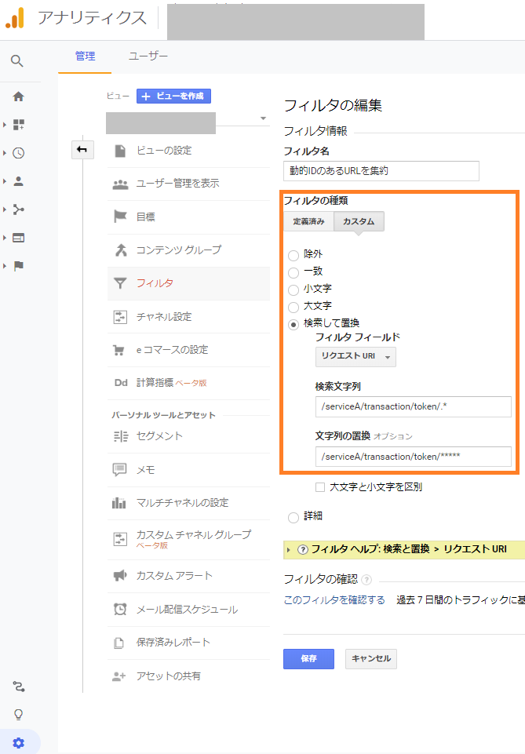Click the back arrow button beside view column
This screenshot has height=754, width=525.
click(82, 149)
